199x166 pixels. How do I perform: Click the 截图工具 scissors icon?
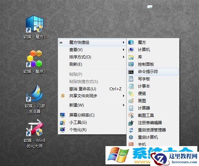pos(131,115)
